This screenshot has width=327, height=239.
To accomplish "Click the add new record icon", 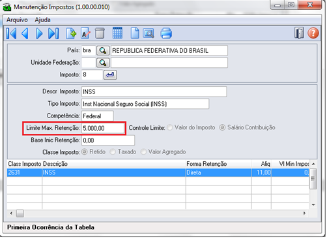I will [x=71, y=33].
